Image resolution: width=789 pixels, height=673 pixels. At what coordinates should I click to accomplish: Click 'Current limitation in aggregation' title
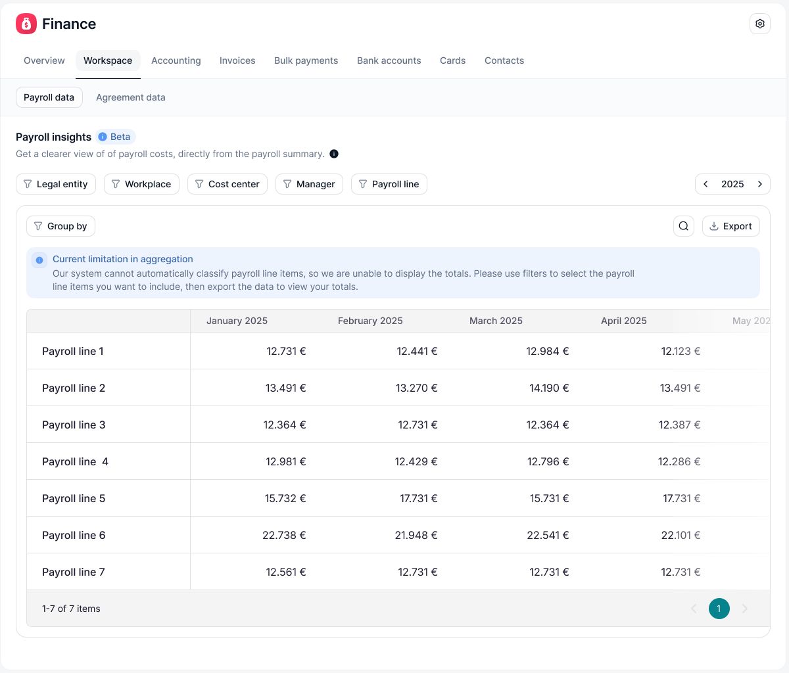[x=123, y=259]
